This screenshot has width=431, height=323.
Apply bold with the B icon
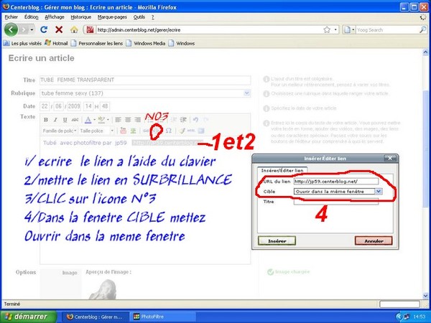[x=46, y=120]
